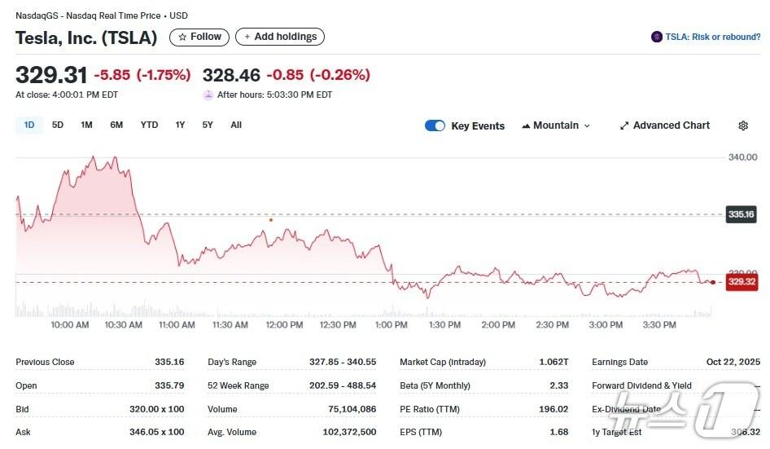Click the Add holdings button
770x449 pixels.
tap(280, 37)
